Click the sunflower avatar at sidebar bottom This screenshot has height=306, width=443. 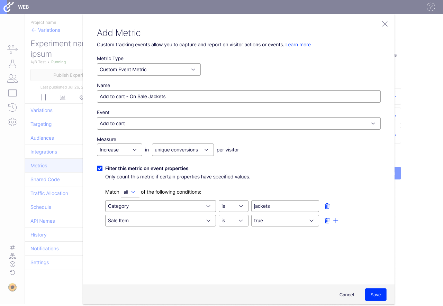coord(12,287)
